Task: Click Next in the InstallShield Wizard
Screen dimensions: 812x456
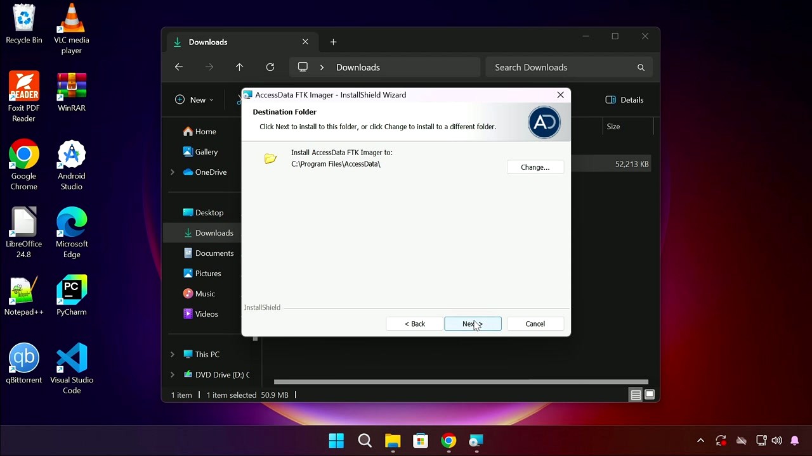Action: [x=473, y=324]
